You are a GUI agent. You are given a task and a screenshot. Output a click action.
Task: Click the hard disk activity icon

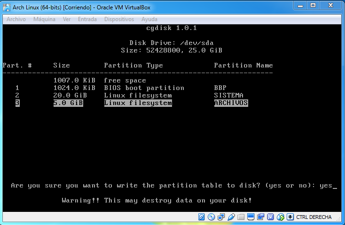point(202,217)
